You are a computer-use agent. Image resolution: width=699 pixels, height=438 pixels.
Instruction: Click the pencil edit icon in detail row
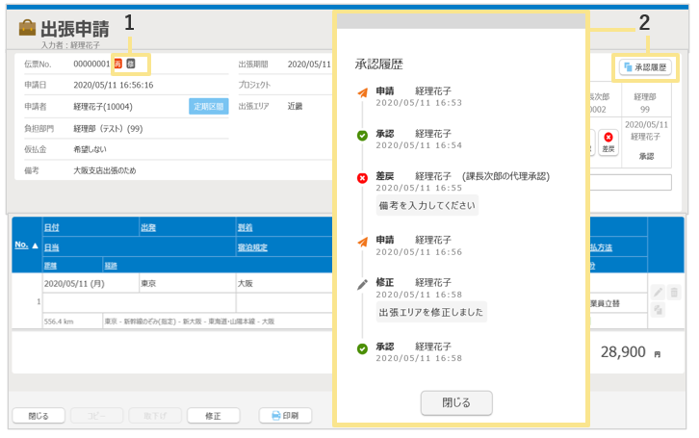659,293
